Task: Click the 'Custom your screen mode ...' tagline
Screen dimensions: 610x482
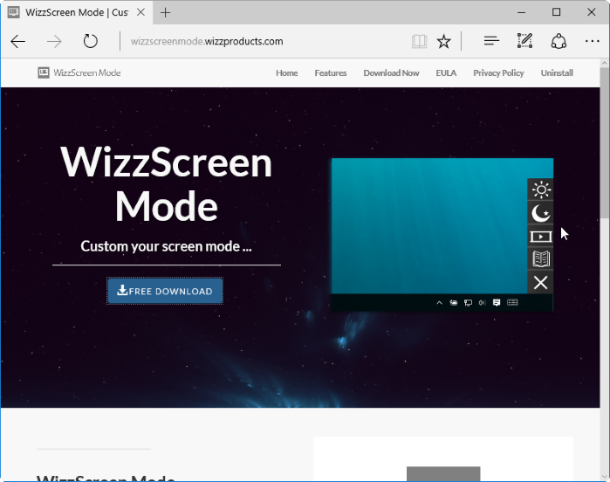Action: pyautogui.click(x=166, y=246)
